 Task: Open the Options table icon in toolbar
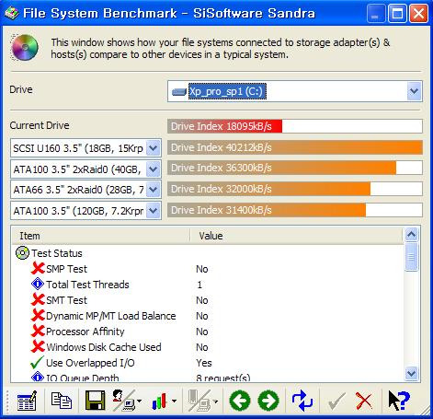click(x=27, y=401)
